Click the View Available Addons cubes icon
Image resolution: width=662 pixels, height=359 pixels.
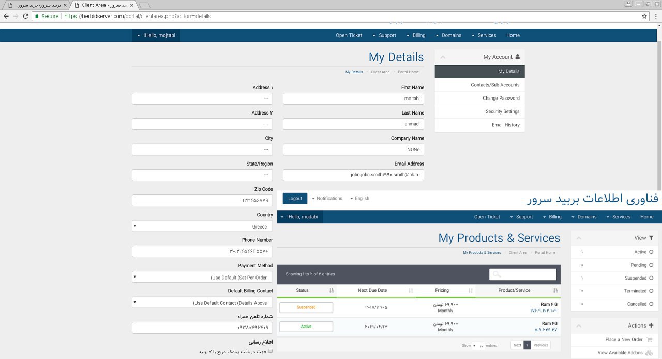649,353
